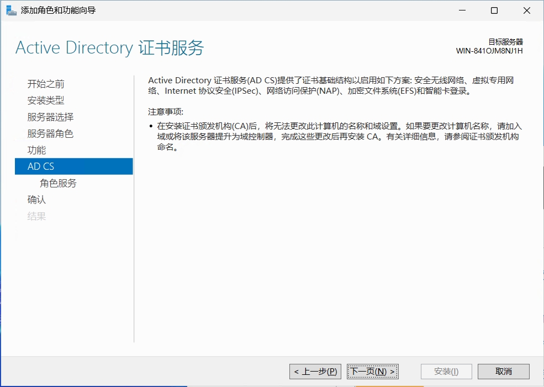Screen dimensions: 544x387
Task: Click the wizard server icon in title bar
Action: pyautogui.click(x=11, y=10)
